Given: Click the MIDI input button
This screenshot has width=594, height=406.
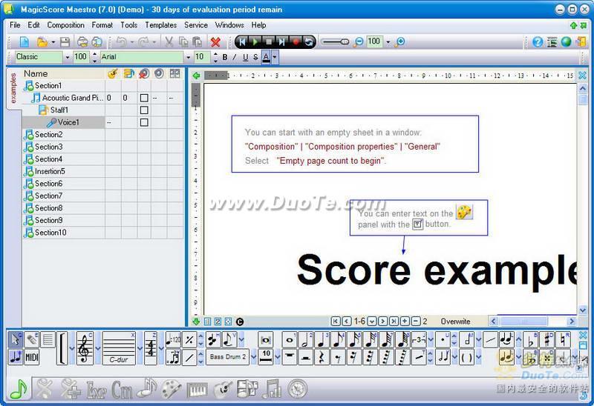Looking at the screenshot, I should [x=32, y=357].
